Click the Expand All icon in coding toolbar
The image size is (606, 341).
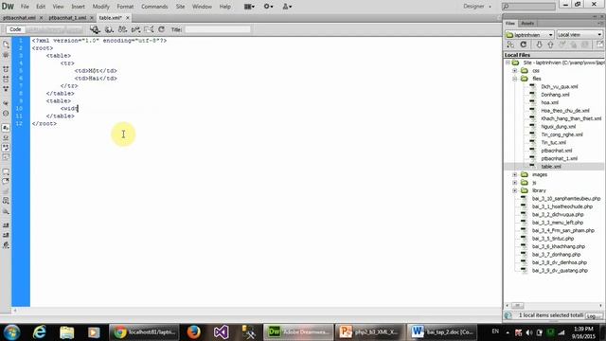point(6,88)
